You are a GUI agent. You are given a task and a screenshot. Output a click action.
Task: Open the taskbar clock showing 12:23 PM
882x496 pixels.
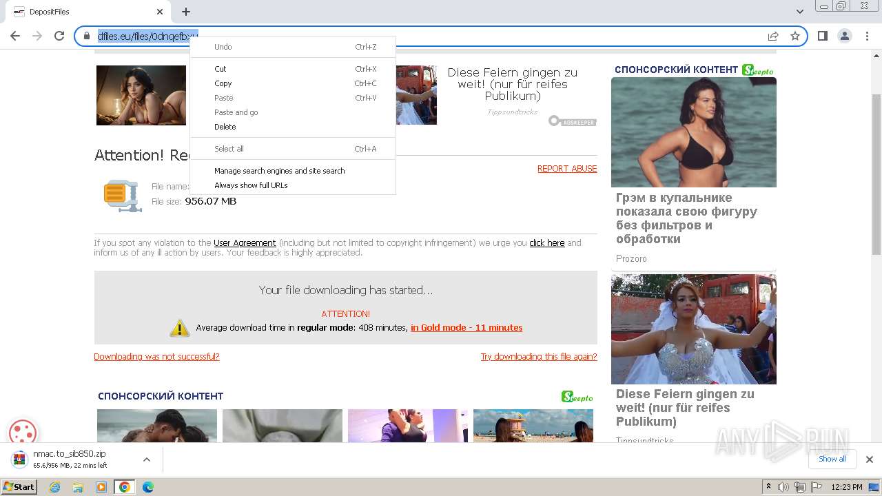tap(847, 487)
